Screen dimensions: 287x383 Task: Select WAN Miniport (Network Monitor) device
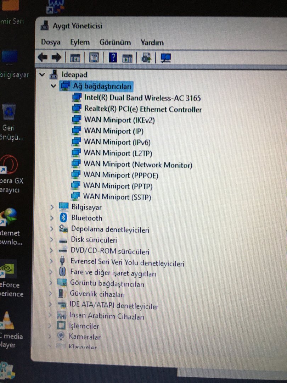point(138,164)
